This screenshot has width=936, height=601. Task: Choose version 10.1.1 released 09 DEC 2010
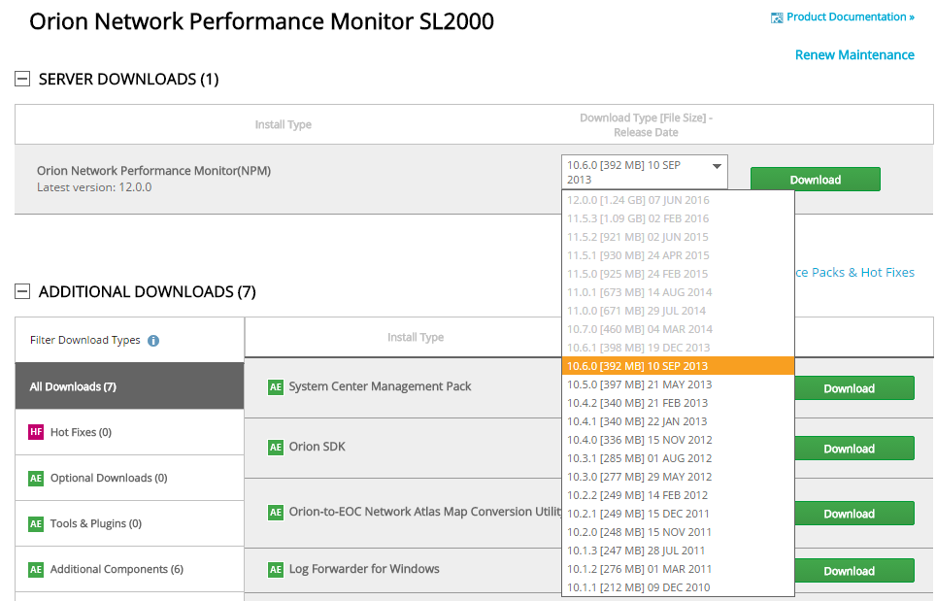click(639, 587)
